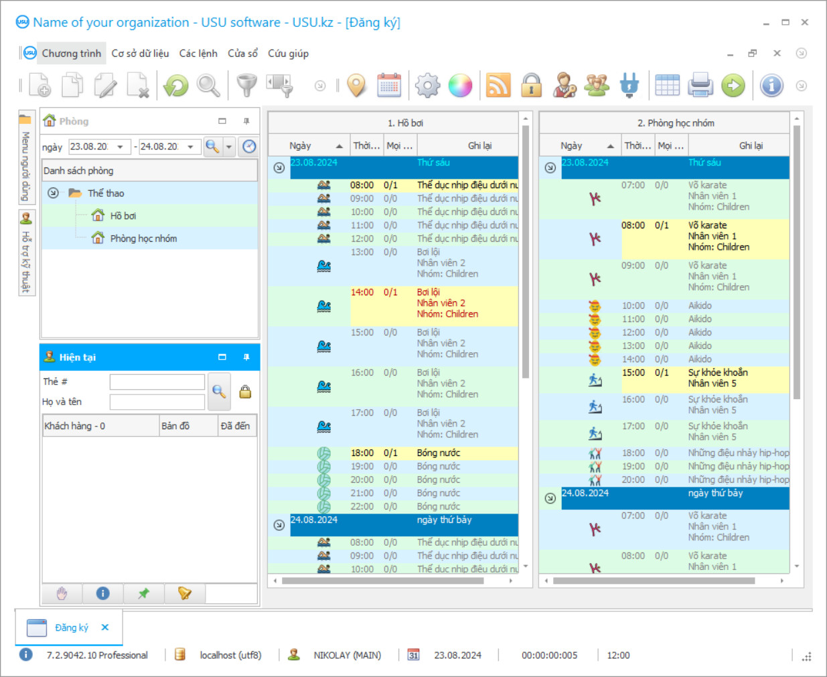Collapse the Thể thao tree folder

(x=53, y=193)
